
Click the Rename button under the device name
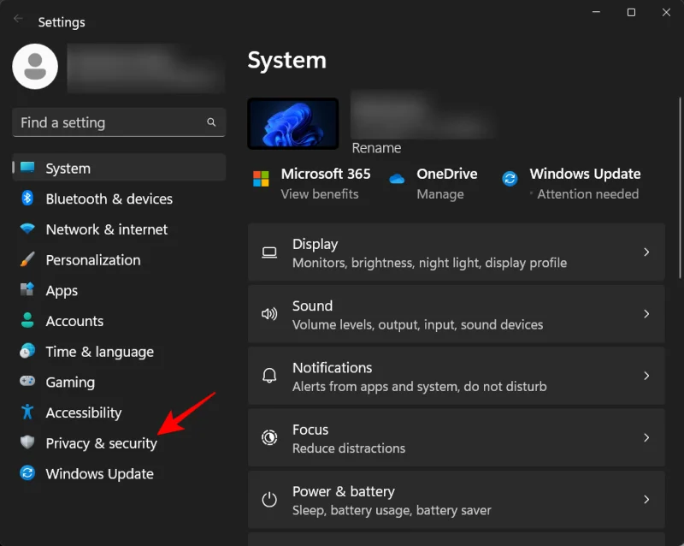pos(376,147)
